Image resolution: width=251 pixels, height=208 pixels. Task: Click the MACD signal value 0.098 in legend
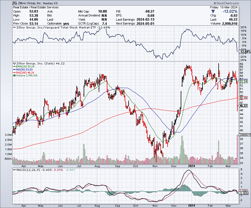point(58,170)
